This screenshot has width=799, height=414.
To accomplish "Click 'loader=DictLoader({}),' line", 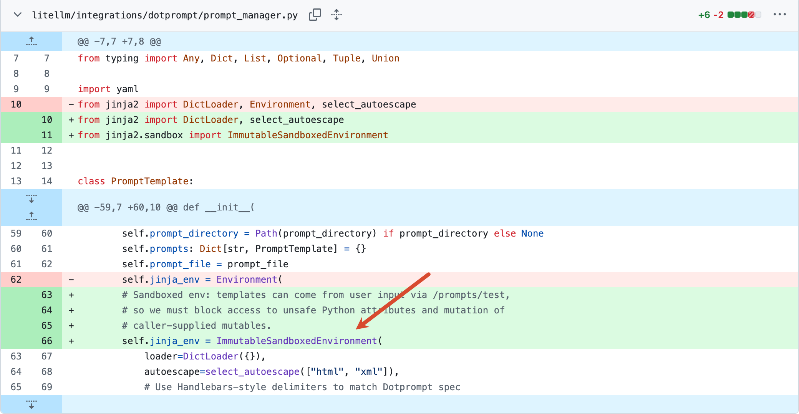I will coord(205,356).
